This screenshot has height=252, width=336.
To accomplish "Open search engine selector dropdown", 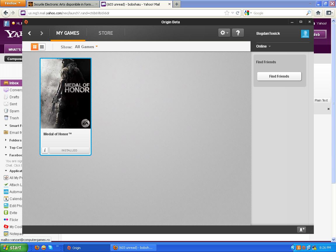I will click(248, 13).
